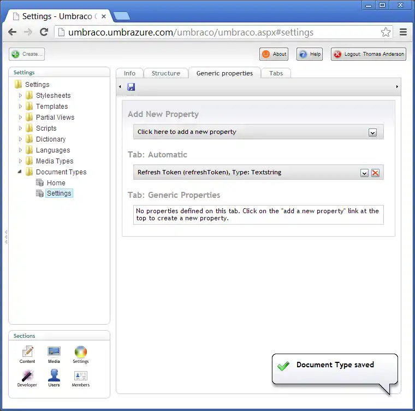Expand the add new property dropdown arrow
415x411 pixels.
pos(372,132)
